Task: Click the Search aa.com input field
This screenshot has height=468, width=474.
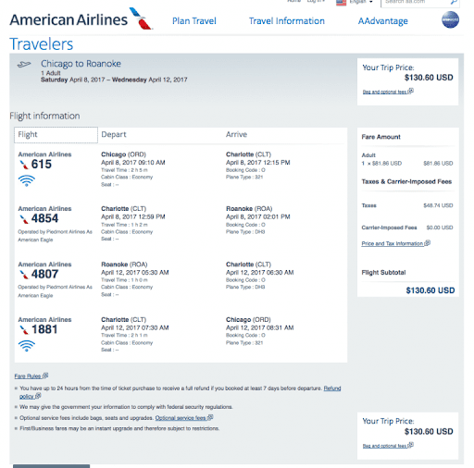Action: 415,2
